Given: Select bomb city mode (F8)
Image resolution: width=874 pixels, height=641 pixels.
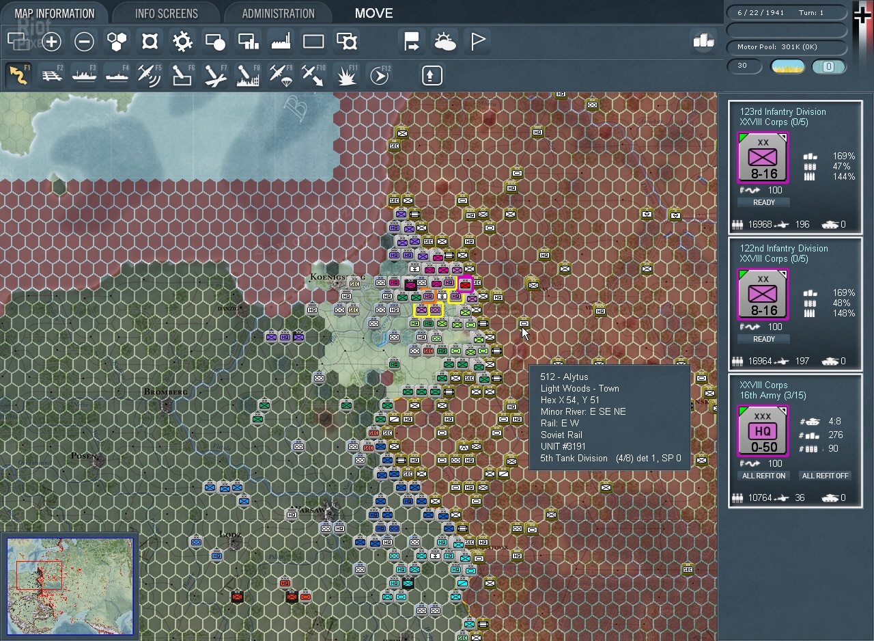Looking at the screenshot, I should [x=248, y=75].
